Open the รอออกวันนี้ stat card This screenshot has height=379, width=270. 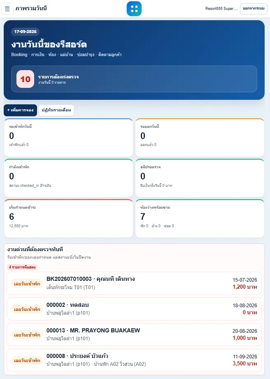(200, 137)
